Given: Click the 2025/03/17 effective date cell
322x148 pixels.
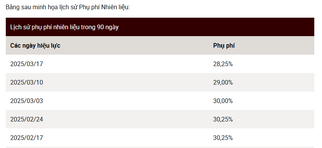Looking at the screenshot, I should [27, 64].
